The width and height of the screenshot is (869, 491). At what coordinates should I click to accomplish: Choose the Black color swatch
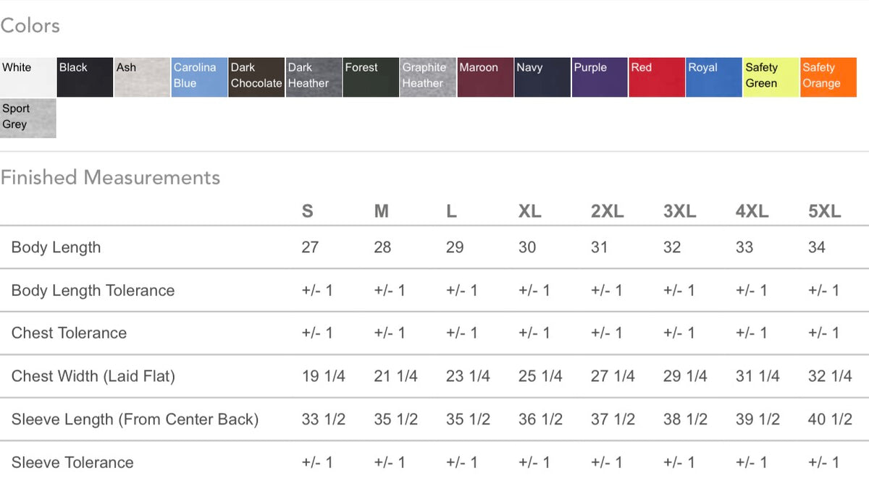tap(85, 77)
